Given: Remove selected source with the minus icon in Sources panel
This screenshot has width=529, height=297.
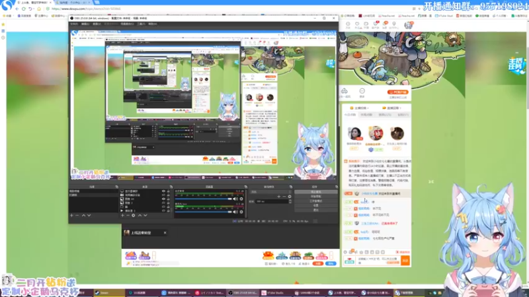Looking at the screenshot, I should click(128, 215).
